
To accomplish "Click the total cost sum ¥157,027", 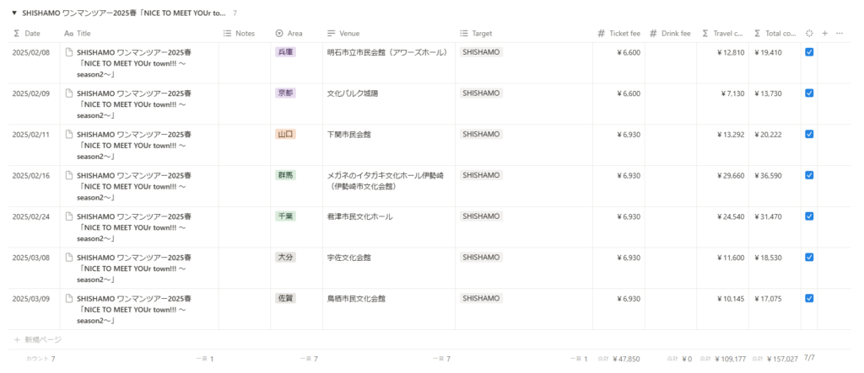I will coord(775,360).
